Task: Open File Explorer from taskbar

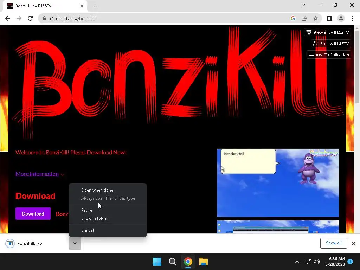Action: tap(204, 262)
